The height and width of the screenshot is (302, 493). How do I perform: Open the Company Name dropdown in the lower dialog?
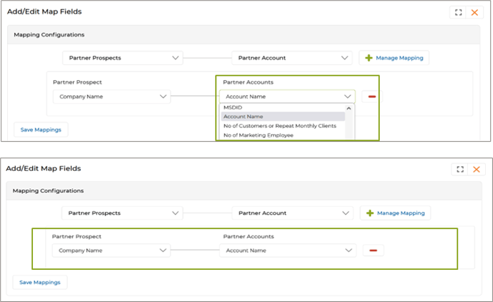point(112,250)
